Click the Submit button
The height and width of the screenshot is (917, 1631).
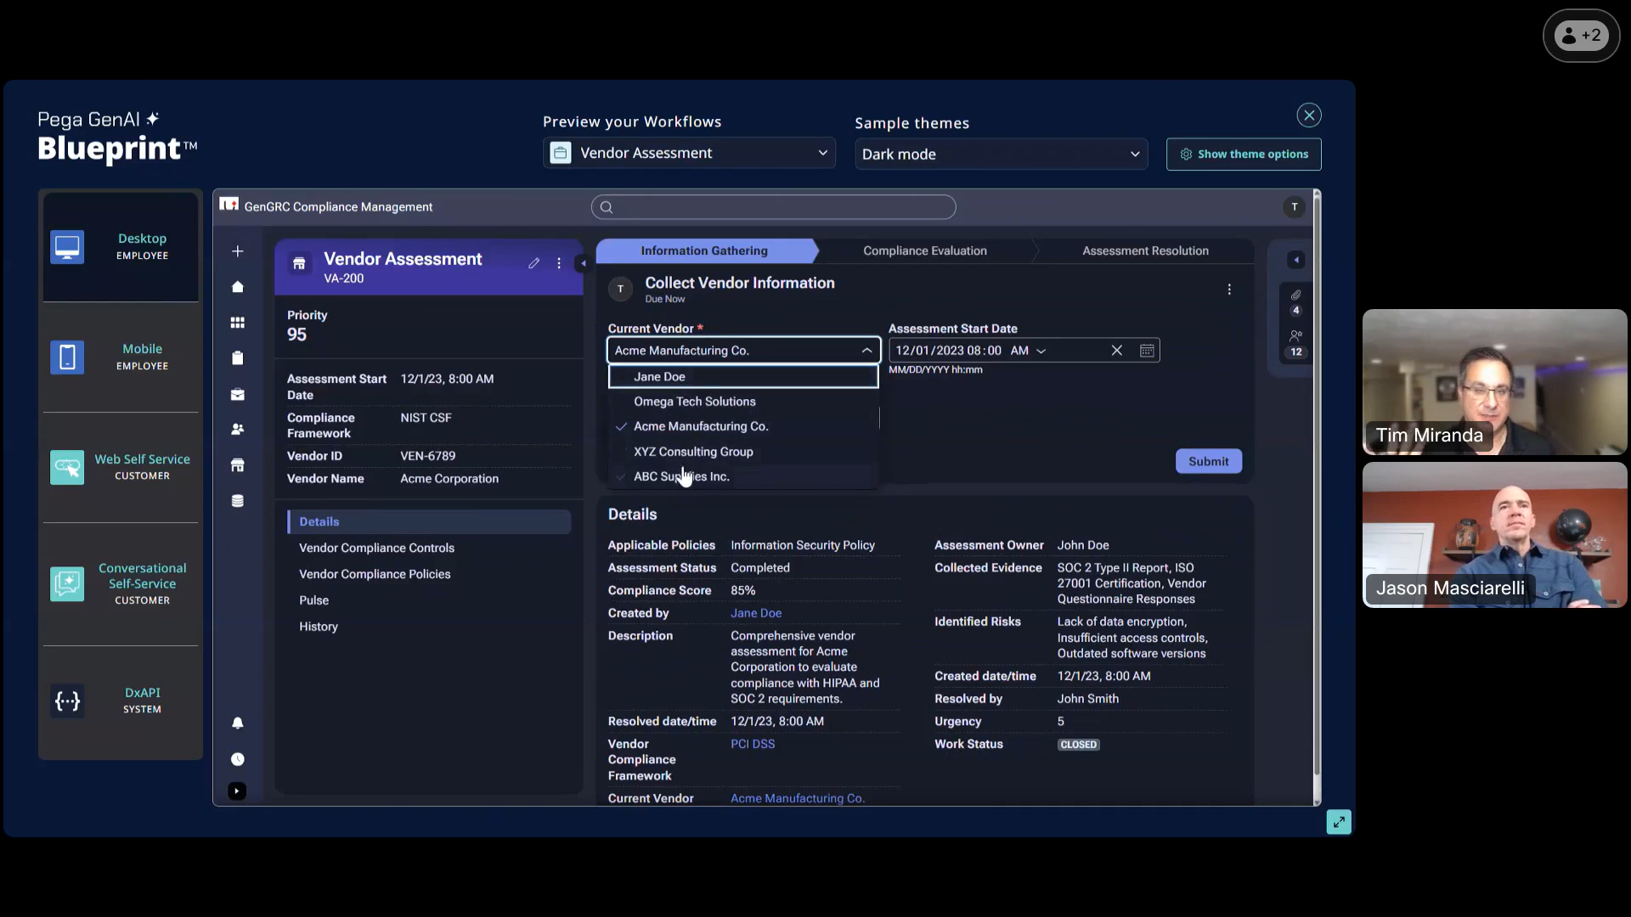[1208, 461]
